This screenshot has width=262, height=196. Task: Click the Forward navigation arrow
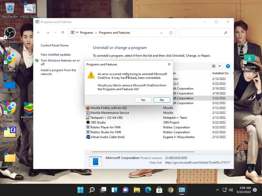(x=47, y=33)
